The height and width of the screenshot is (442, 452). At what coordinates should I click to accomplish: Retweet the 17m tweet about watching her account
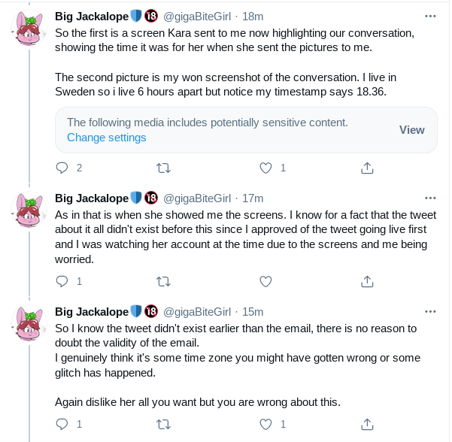163,281
